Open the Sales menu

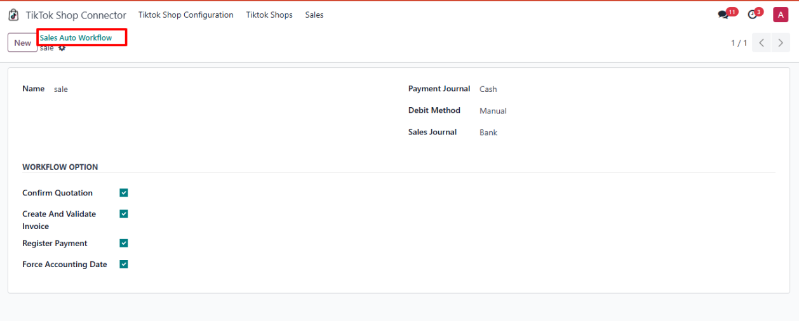pyautogui.click(x=314, y=15)
